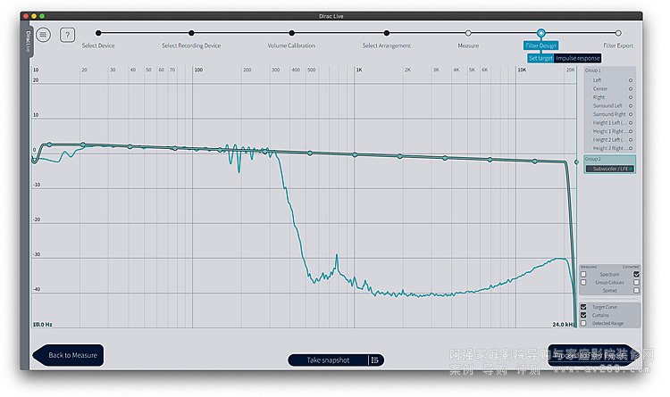This screenshot has width=670, height=397.
Task: Enable the Detected Range checkbox
Action: point(583,323)
